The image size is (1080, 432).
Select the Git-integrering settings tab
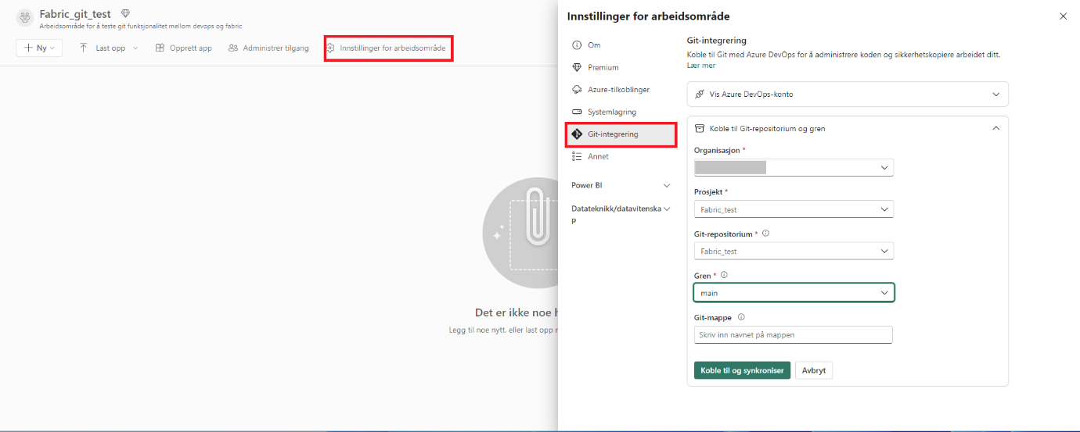point(621,134)
